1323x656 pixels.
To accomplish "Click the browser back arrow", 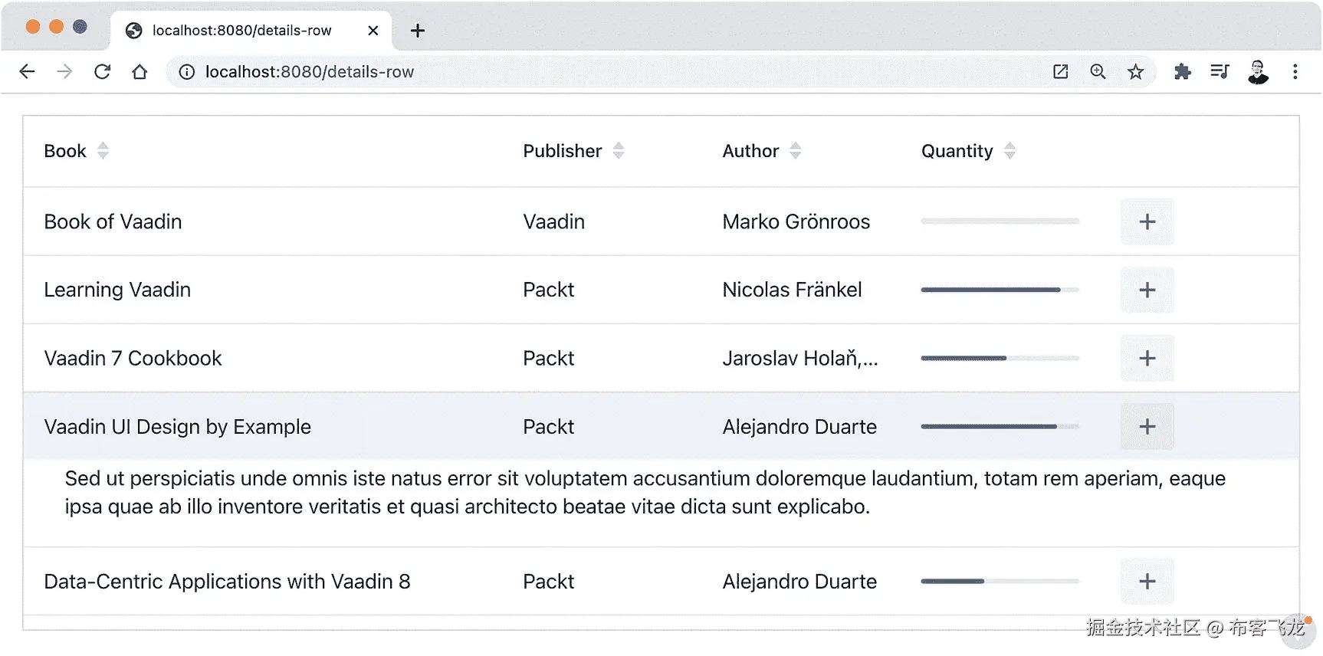I will [x=27, y=72].
